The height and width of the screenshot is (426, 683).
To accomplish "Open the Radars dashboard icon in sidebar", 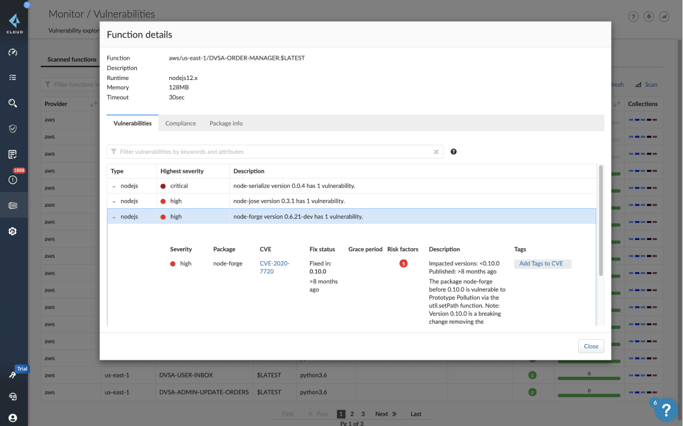I will (x=14, y=53).
